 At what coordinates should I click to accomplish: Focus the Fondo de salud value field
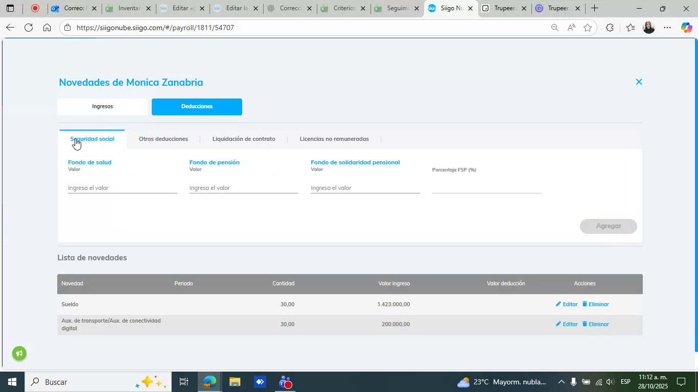[x=123, y=188]
